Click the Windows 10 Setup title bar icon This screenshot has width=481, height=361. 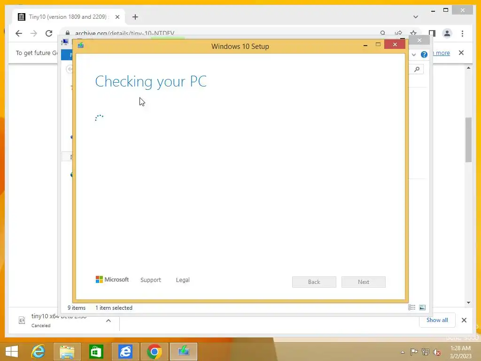pyautogui.click(x=81, y=46)
